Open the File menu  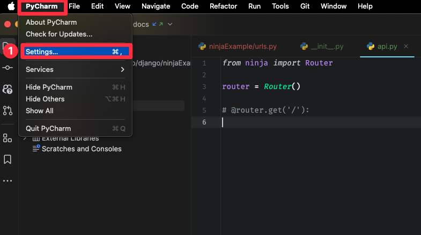click(74, 6)
